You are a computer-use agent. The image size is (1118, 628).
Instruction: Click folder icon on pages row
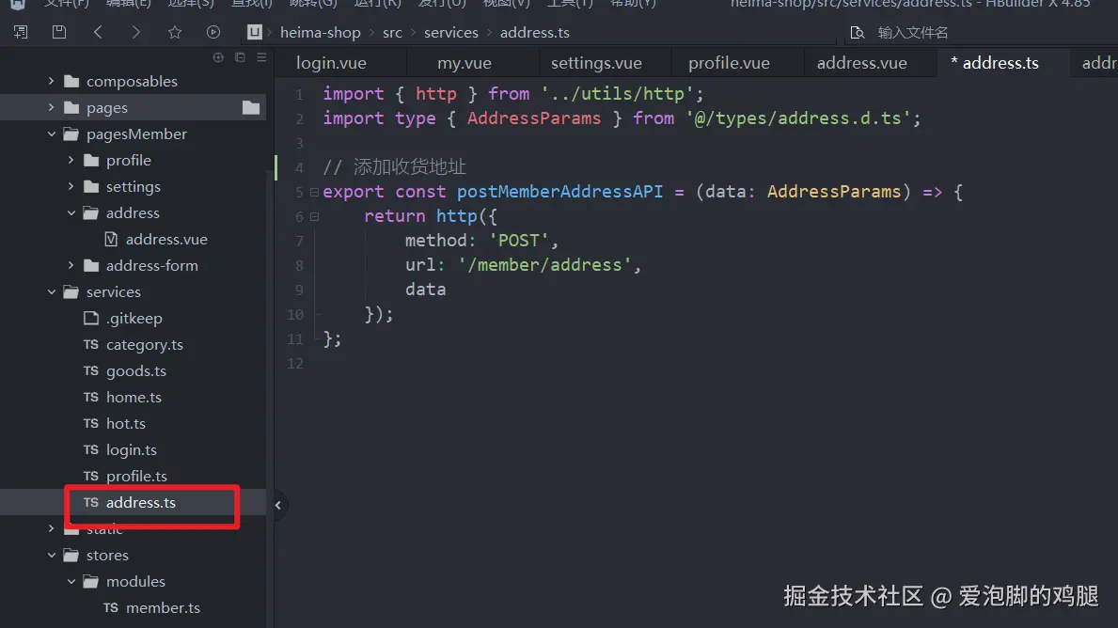pyautogui.click(x=251, y=107)
